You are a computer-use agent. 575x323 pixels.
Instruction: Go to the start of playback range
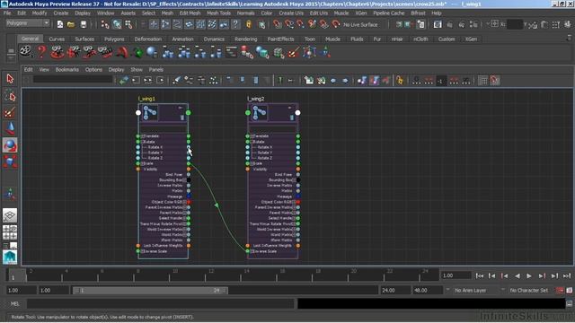[479, 275]
